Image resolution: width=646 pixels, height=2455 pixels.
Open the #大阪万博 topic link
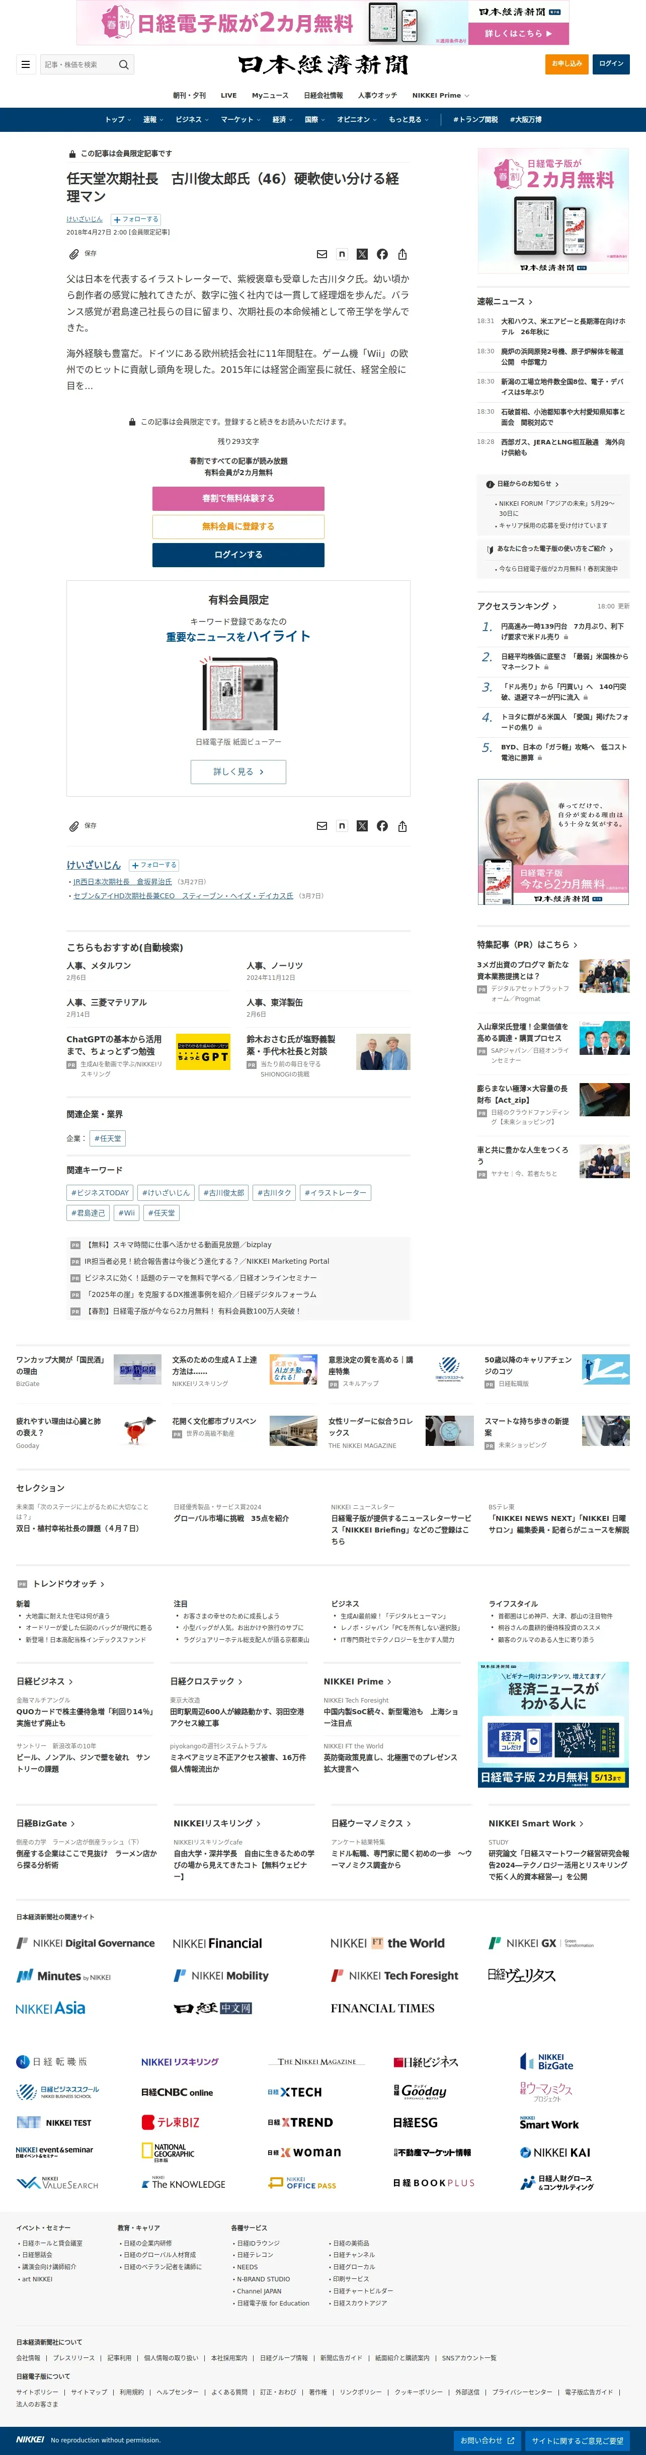(x=526, y=120)
